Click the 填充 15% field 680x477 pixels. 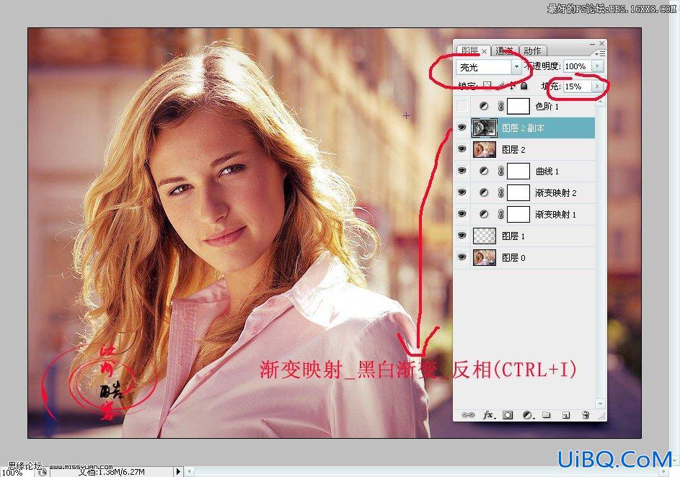coord(578,86)
